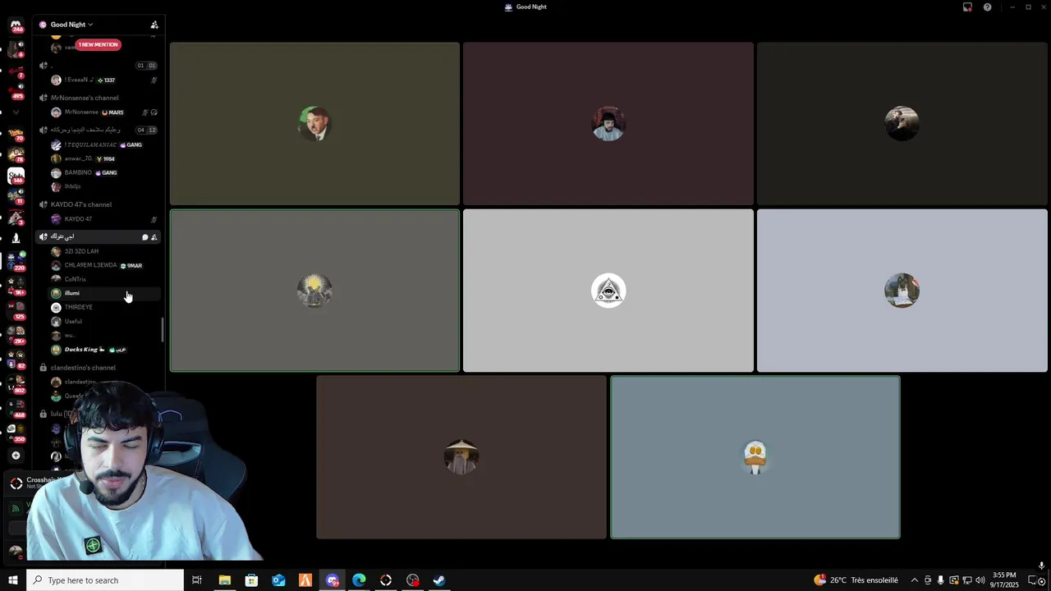This screenshot has width=1051, height=591.
Task: Select user THIRDEYE
Action: pos(103,307)
